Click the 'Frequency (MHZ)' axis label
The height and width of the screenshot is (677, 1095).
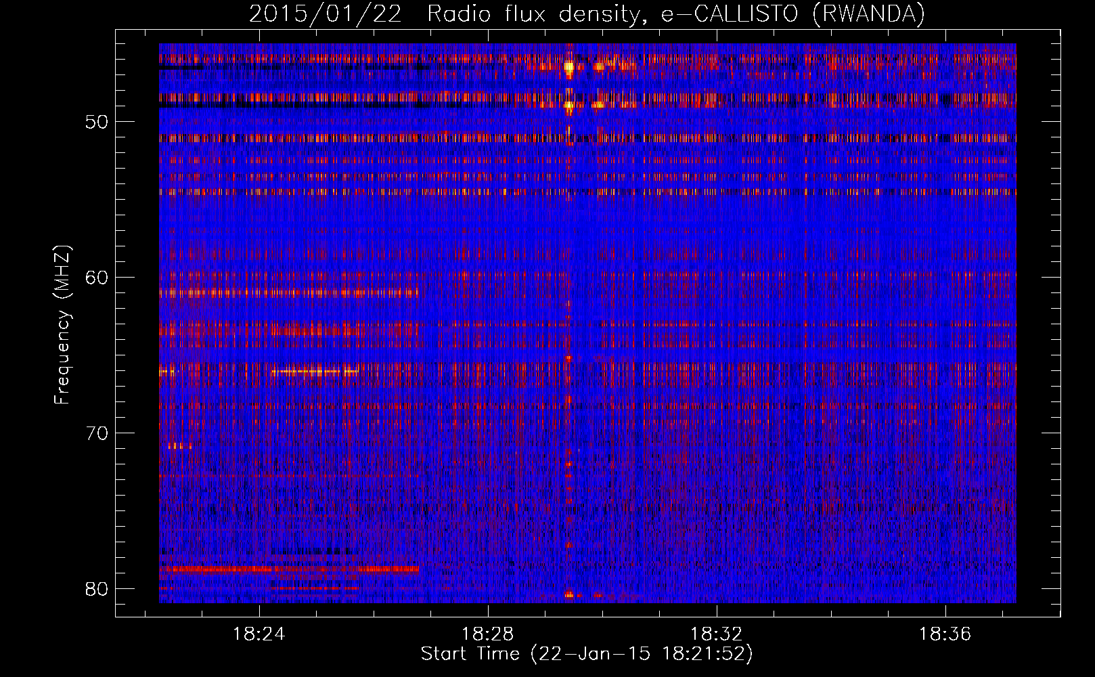click(x=62, y=325)
